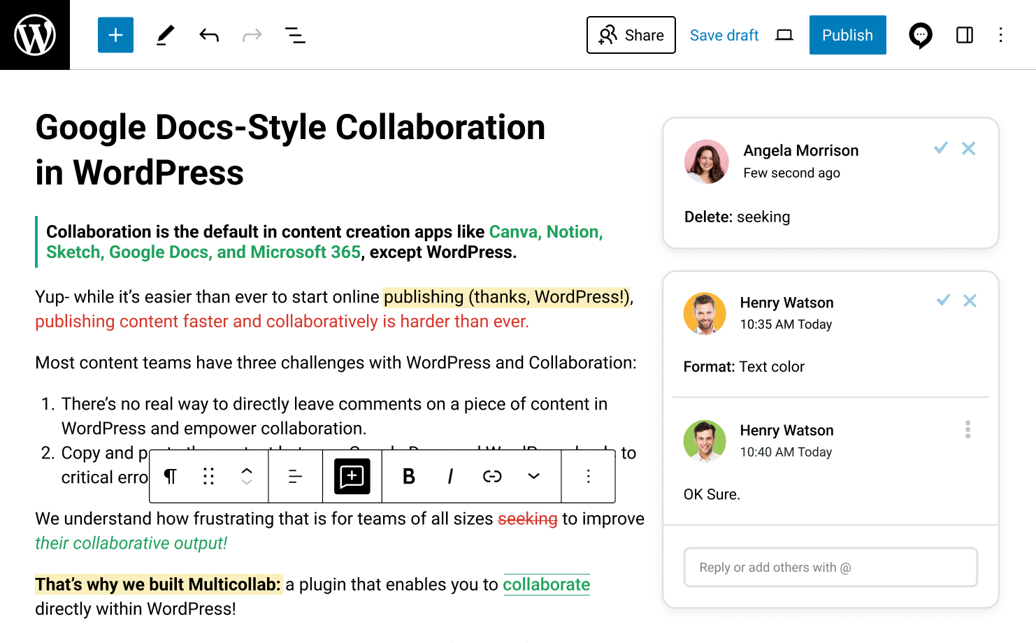This screenshot has width=1036, height=643.
Task: Click the paragraph block type icon
Action: pos(170,477)
